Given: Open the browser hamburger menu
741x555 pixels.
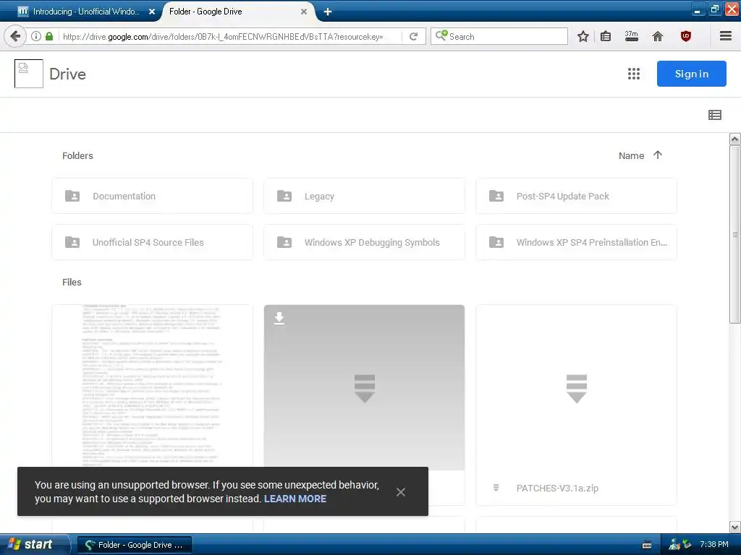Looking at the screenshot, I should [x=725, y=36].
